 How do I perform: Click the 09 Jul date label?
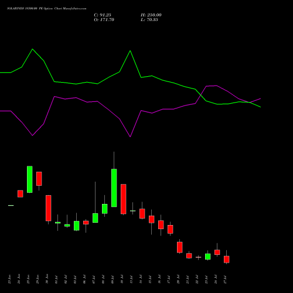tap(113, 279)
